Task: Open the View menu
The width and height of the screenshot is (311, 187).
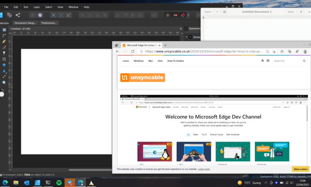Action: [x=60, y=7]
